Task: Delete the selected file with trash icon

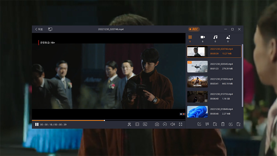Action: (x=223, y=124)
